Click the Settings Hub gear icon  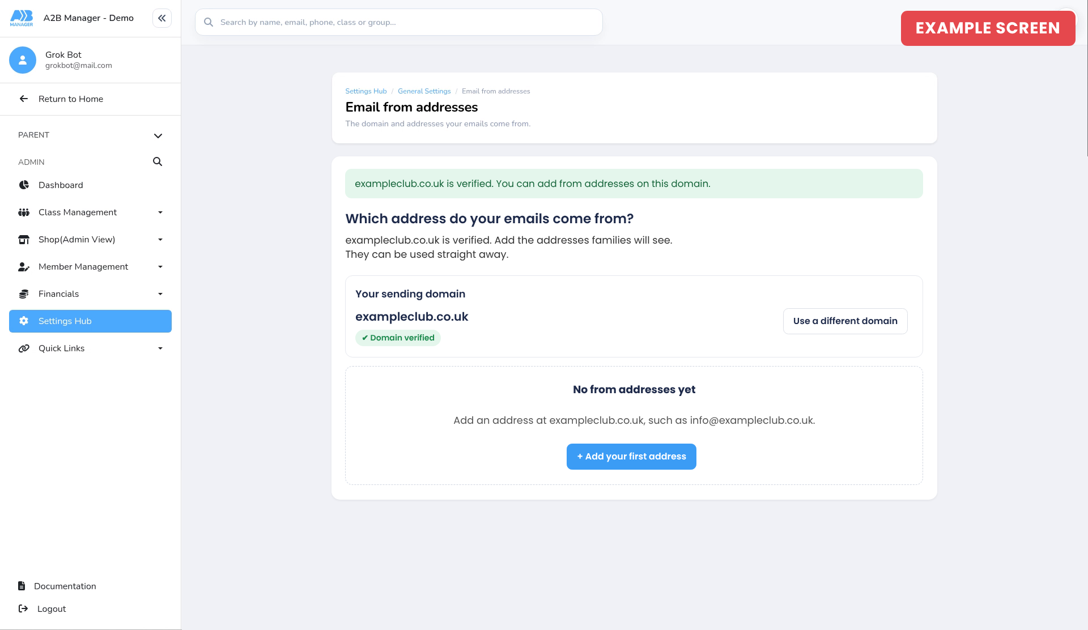click(x=24, y=321)
